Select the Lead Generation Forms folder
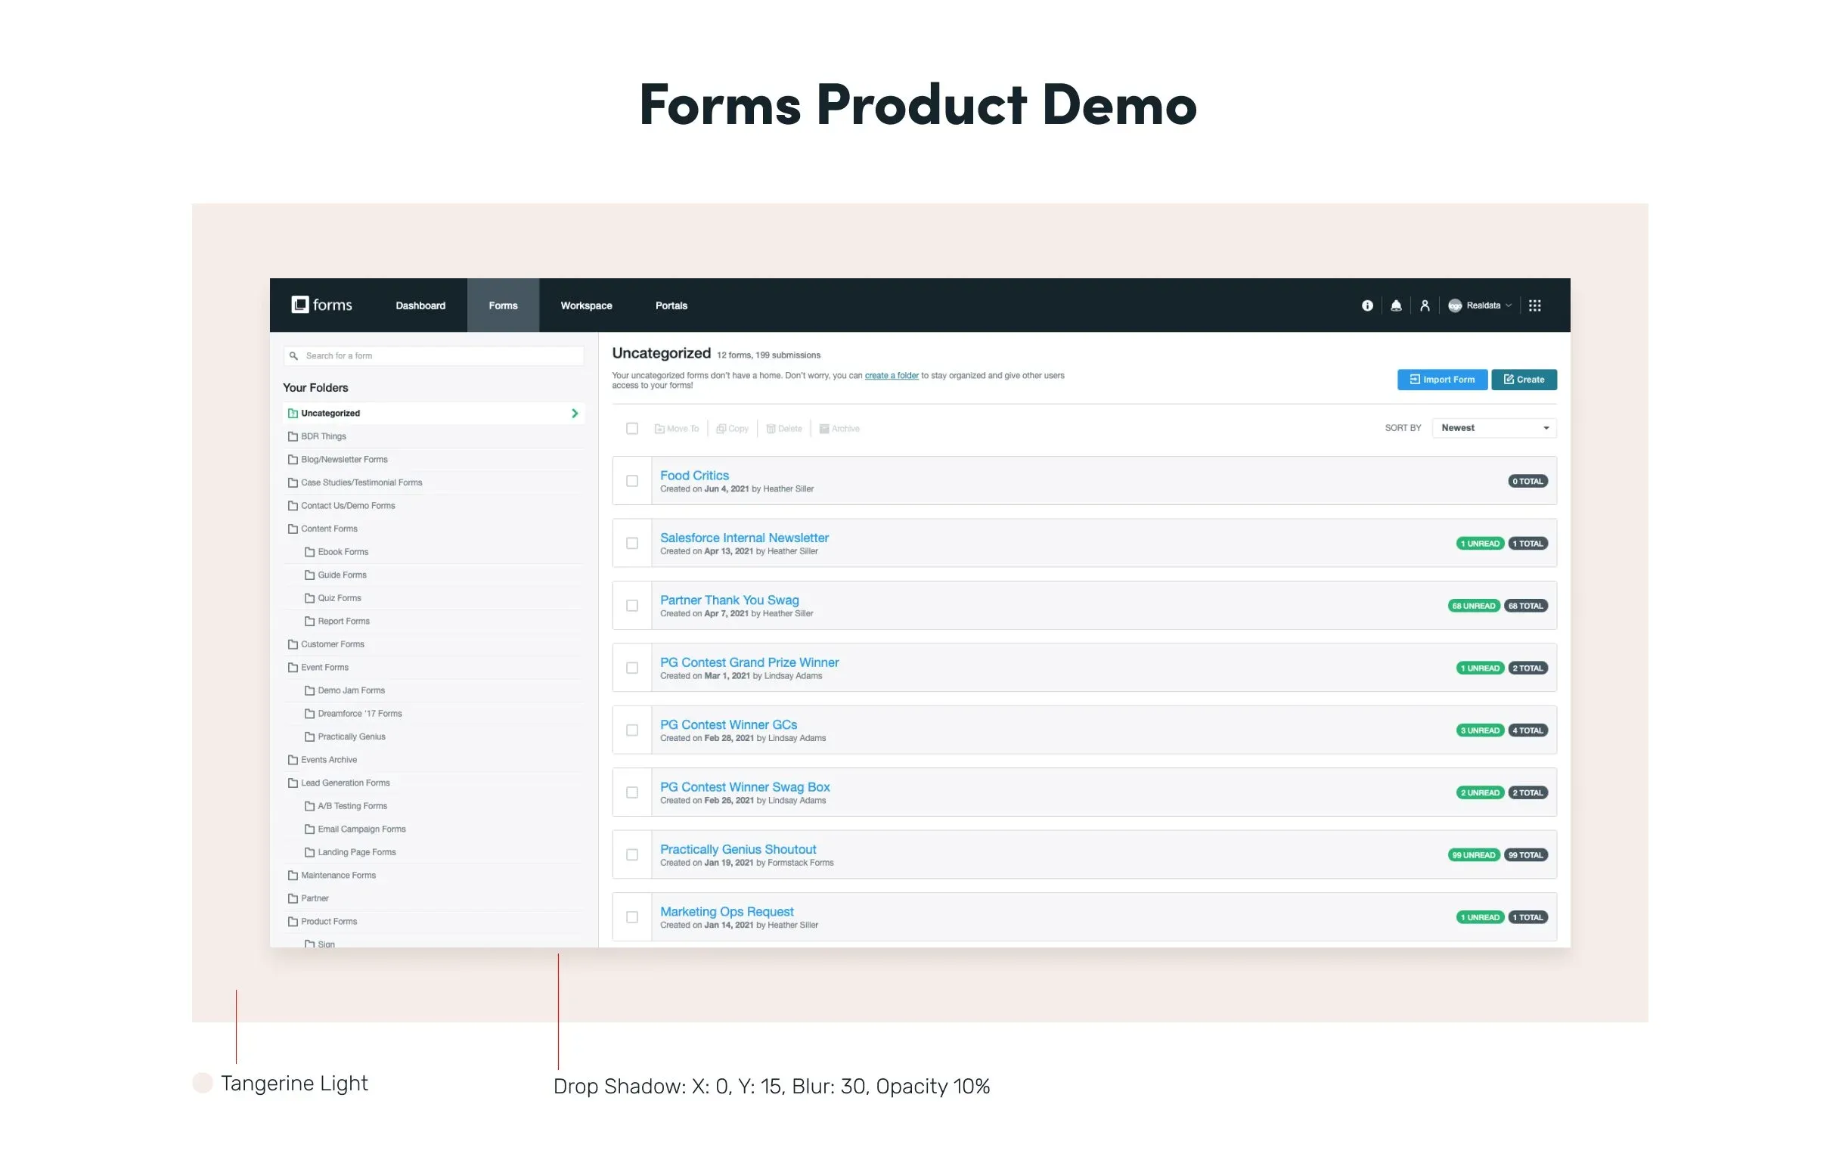 pyautogui.click(x=433, y=783)
